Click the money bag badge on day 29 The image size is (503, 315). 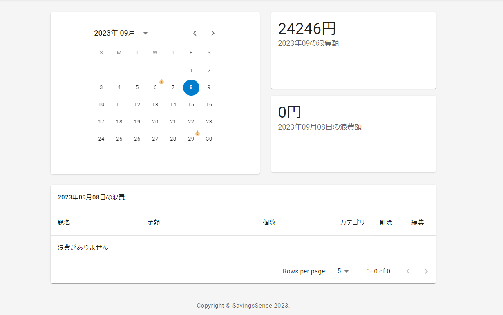tap(197, 133)
